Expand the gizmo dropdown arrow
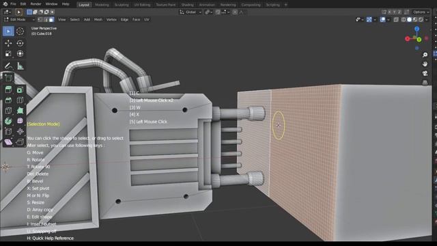The width and height of the screenshot is (437, 246). tap(375, 20)
